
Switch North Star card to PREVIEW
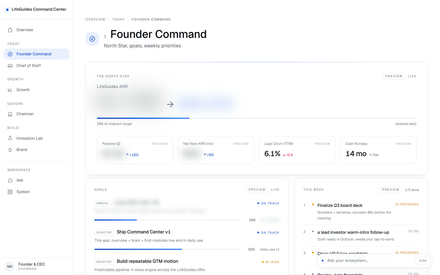tap(394, 76)
